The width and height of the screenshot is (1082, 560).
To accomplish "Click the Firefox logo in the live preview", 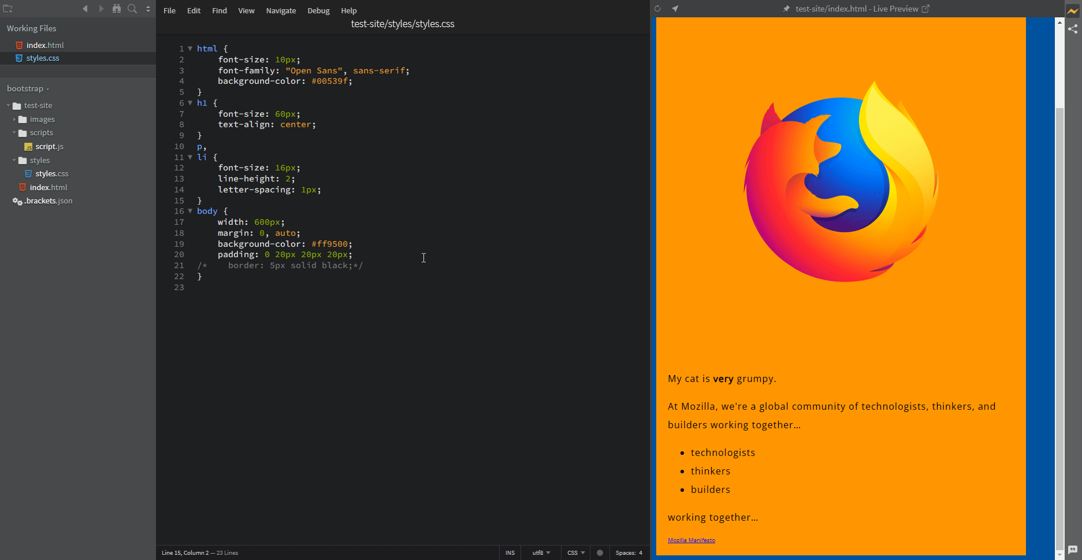I will (841, 182).
